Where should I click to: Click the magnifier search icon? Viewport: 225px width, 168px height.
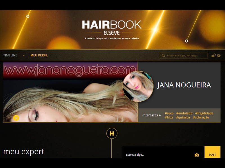click(163, 55)
